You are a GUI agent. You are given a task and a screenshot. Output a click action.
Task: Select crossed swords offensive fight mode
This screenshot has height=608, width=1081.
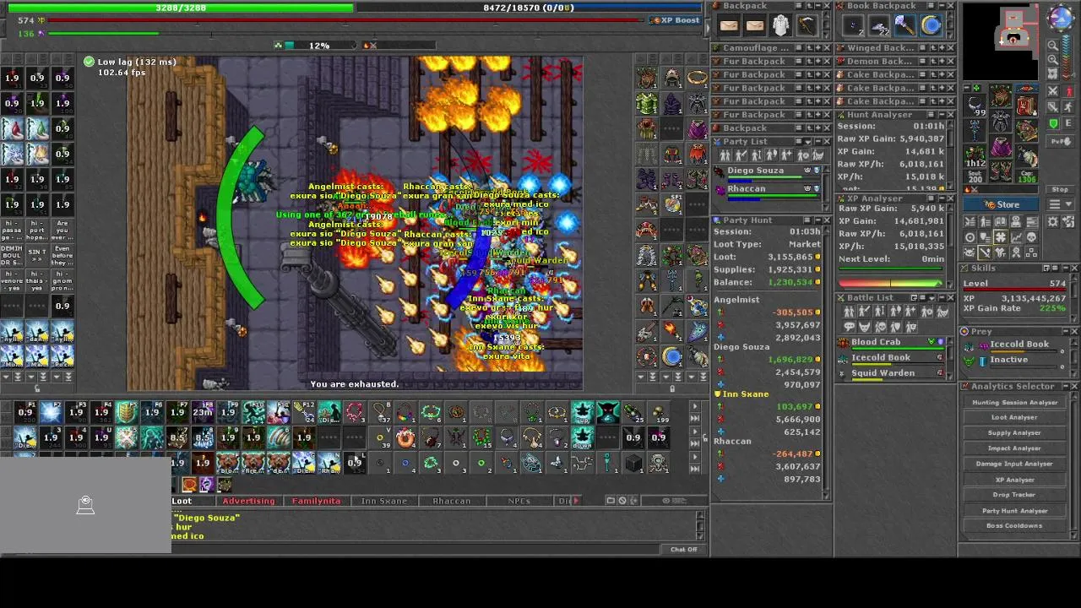(x=1053, y=91)
